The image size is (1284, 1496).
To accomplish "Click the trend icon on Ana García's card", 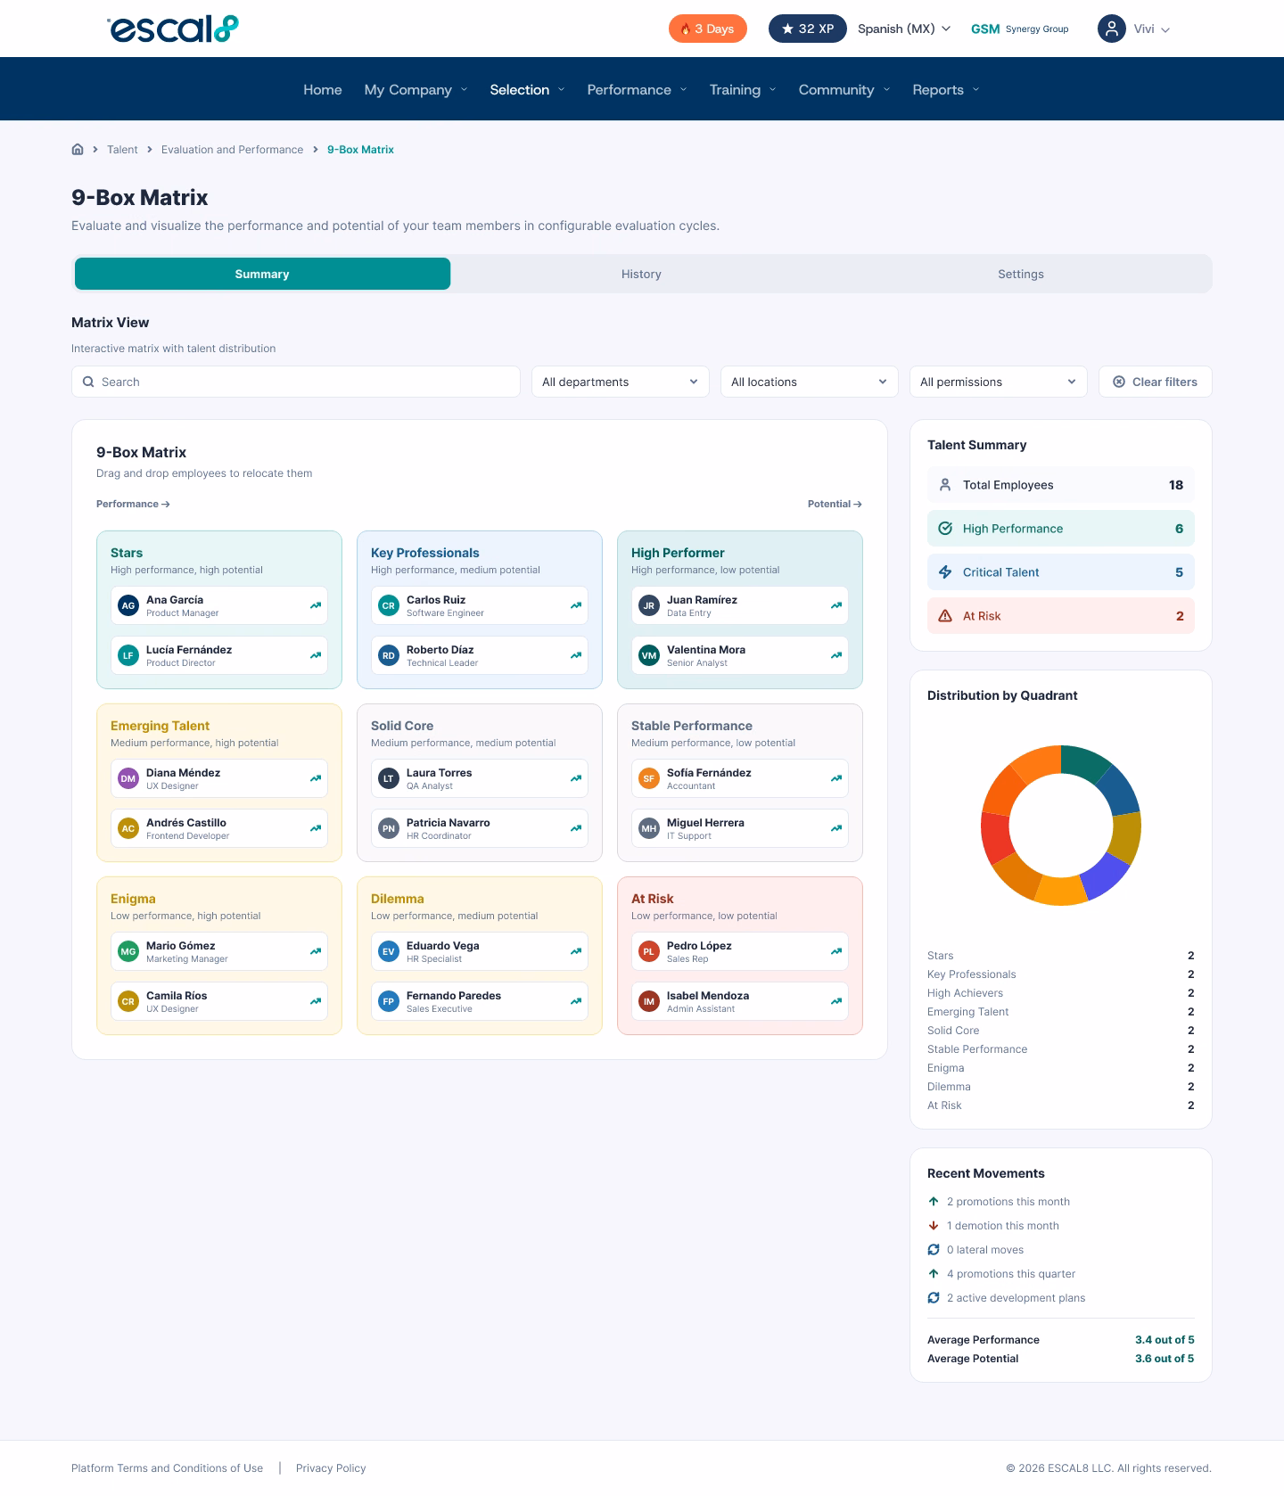I will (x=316, y=605).
